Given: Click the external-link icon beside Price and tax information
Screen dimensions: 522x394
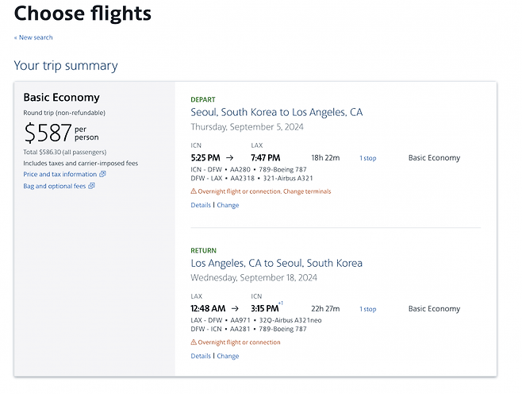Looking at the screenshot, I should coord(103,174).
